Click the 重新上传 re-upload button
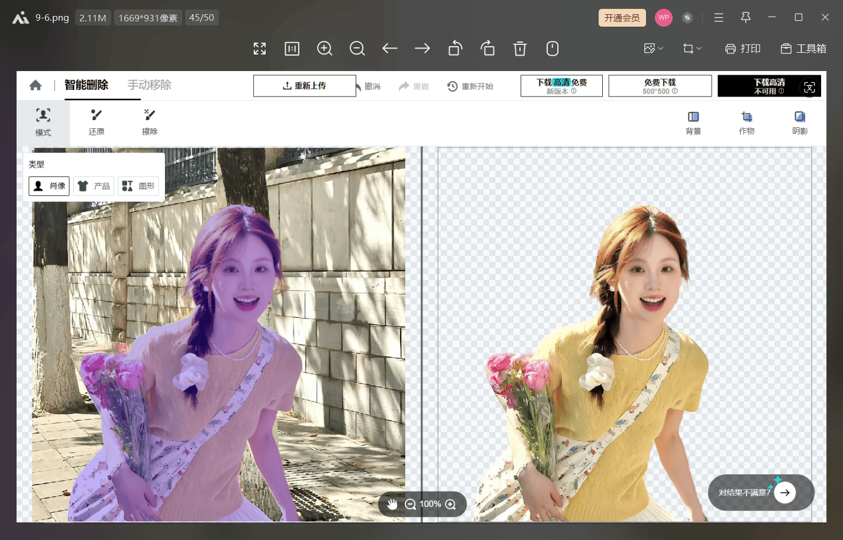This screenshot has width=843, height=540. (x=305, y=85)
